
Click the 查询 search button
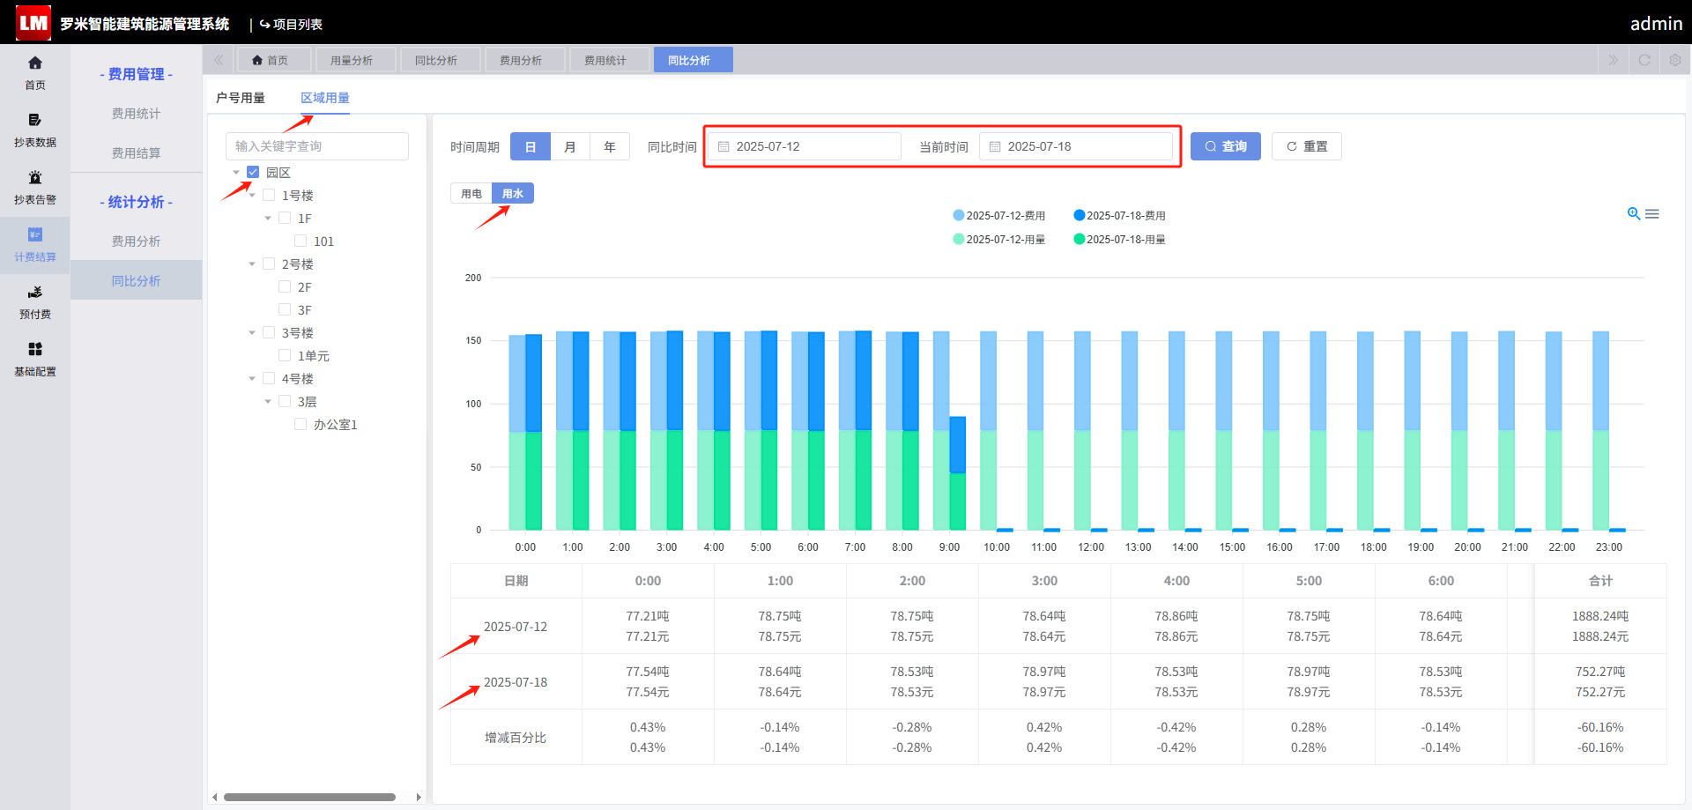pos(1226,146)
